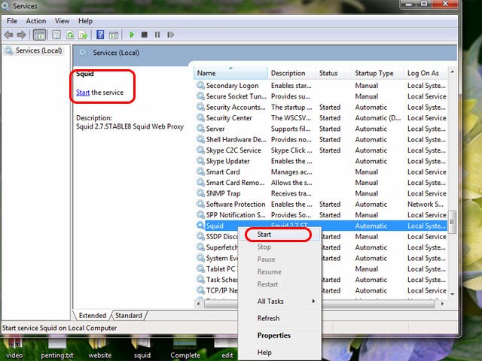Click the Back arrow toolbar icon
482x361 pixels.
click(x=8, y=35)
